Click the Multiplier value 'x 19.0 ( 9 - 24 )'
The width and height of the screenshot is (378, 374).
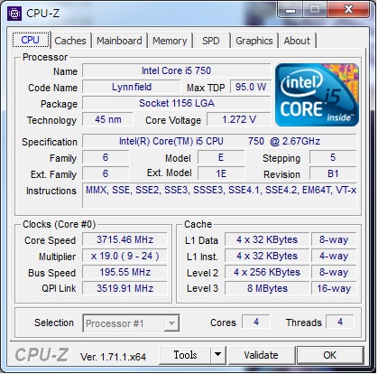pyautogui.click(x=124, y=256)
